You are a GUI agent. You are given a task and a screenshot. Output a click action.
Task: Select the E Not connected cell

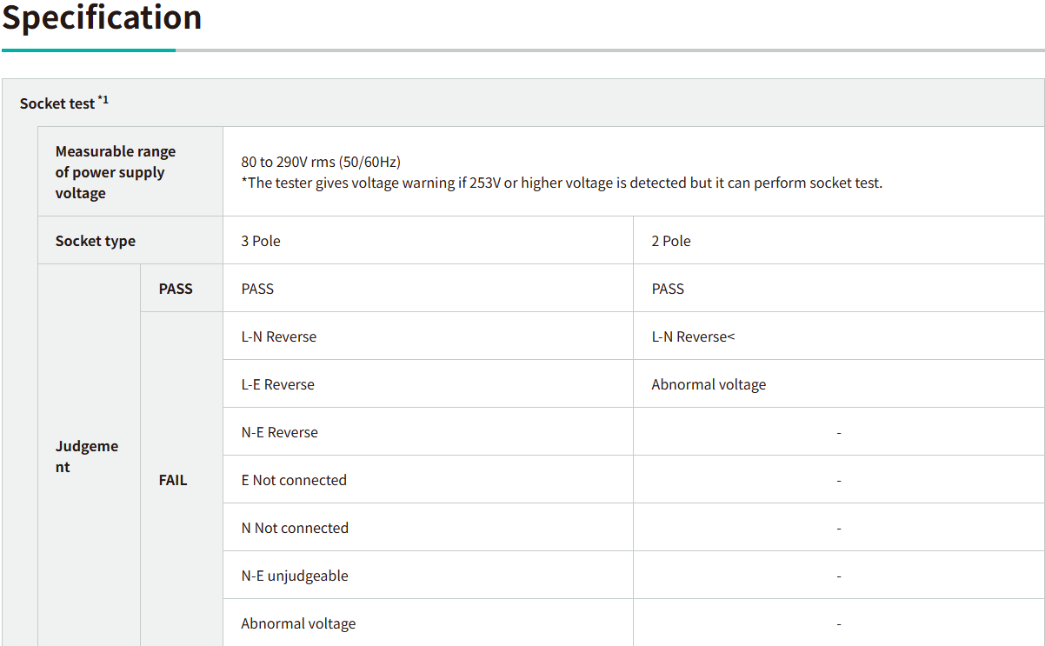click(x=294, y=480)
